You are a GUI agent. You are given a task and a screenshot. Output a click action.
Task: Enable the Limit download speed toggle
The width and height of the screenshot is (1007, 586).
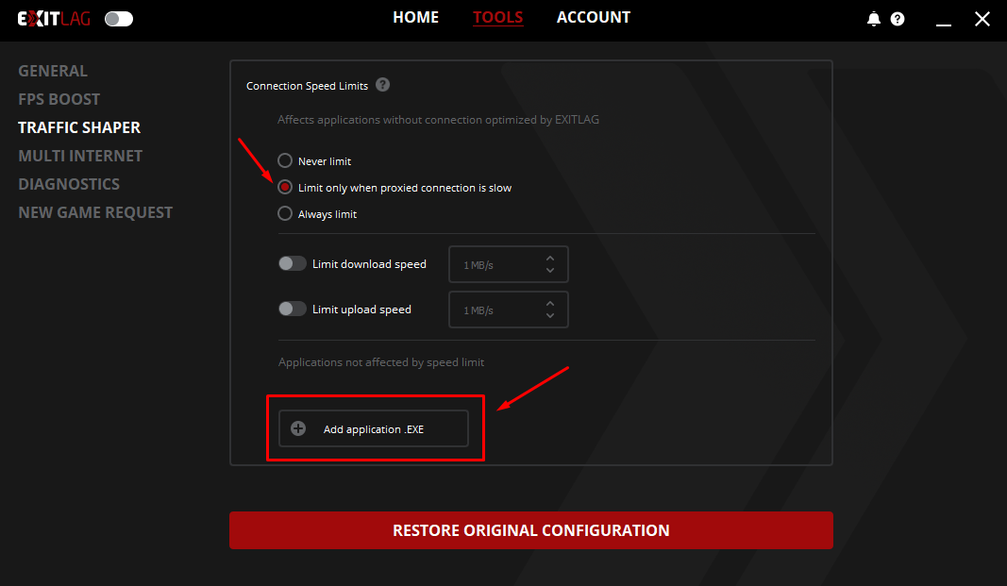click(x=293, y=264)
